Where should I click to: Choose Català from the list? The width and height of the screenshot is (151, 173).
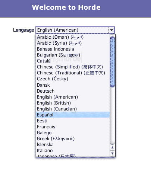73,61
